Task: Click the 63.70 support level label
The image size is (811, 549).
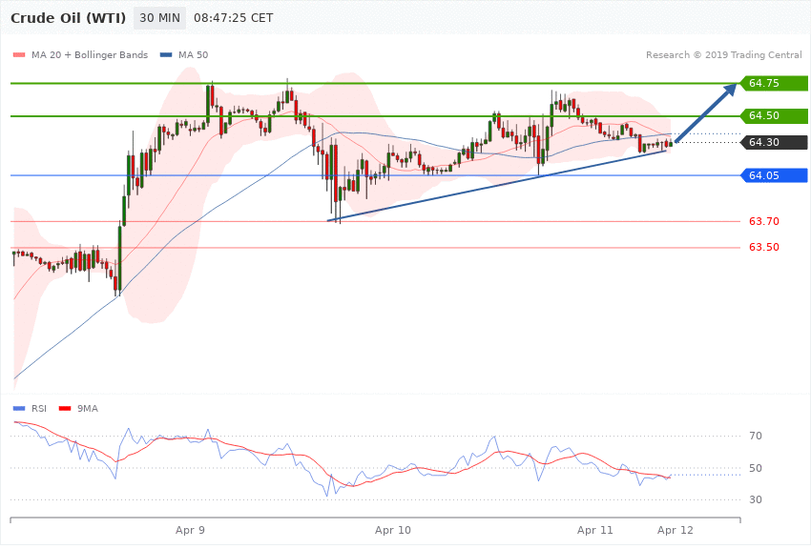Action: coord(764,221)
